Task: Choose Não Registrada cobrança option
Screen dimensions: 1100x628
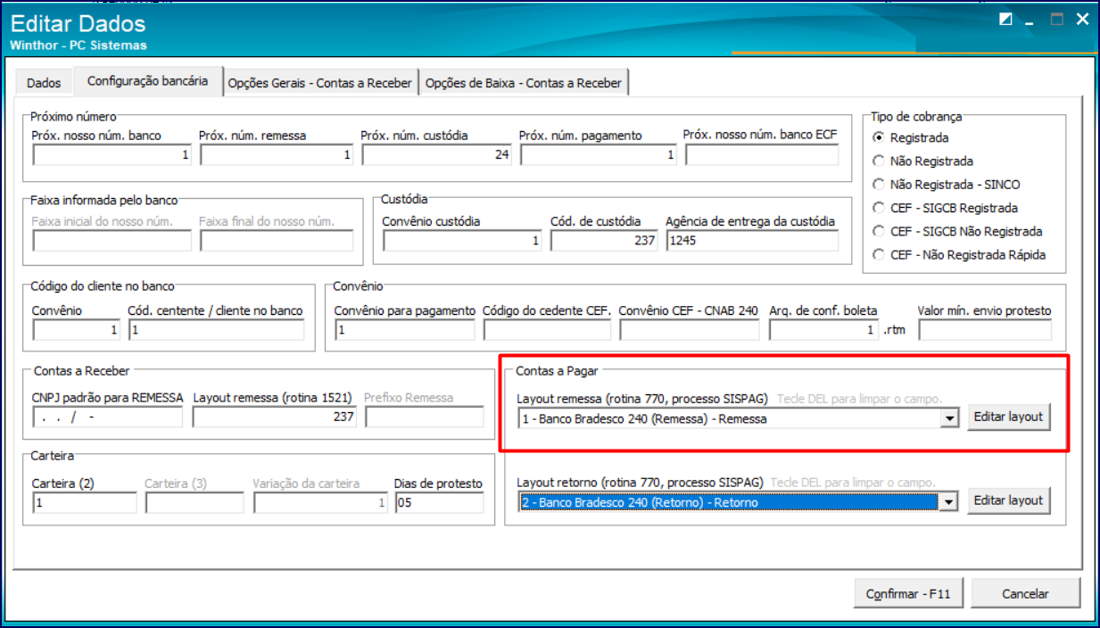Action: pyautogui.click(x=922, y=161)
